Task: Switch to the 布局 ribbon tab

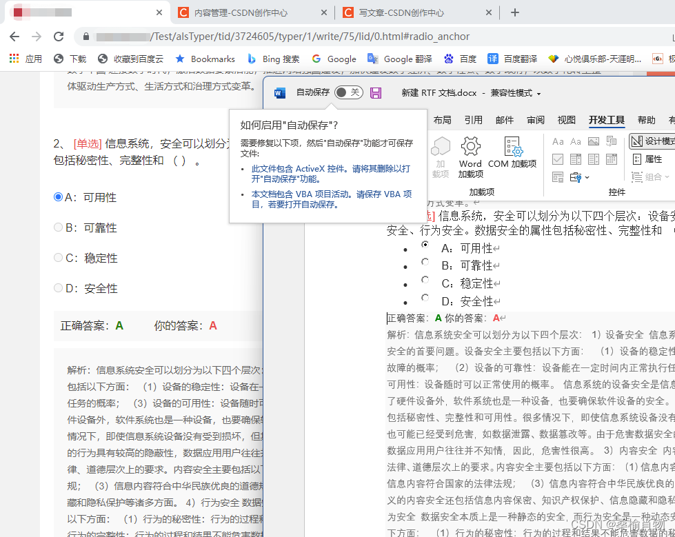Action: pyautogui.click(x=443, y=120)
